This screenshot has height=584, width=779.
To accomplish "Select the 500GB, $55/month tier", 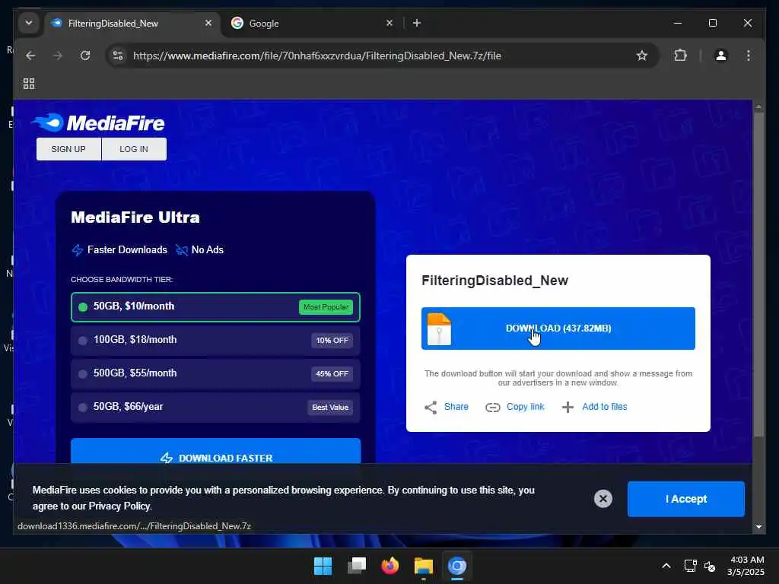I will coord(215,373).
